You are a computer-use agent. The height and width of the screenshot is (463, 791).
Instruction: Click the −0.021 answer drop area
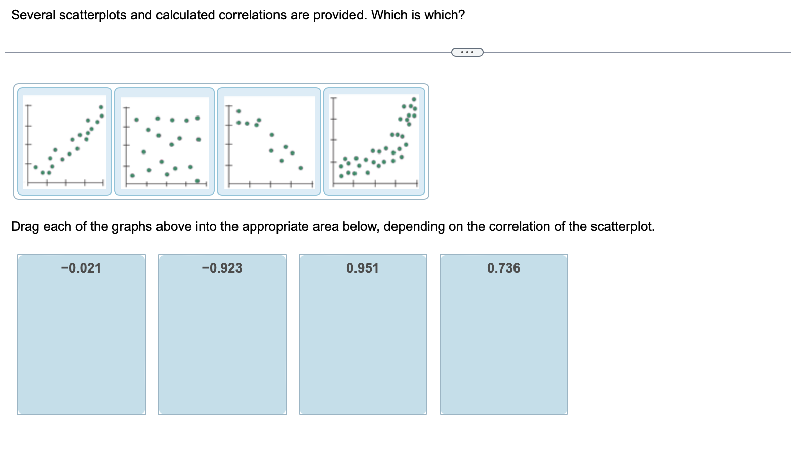pos(82,334)
